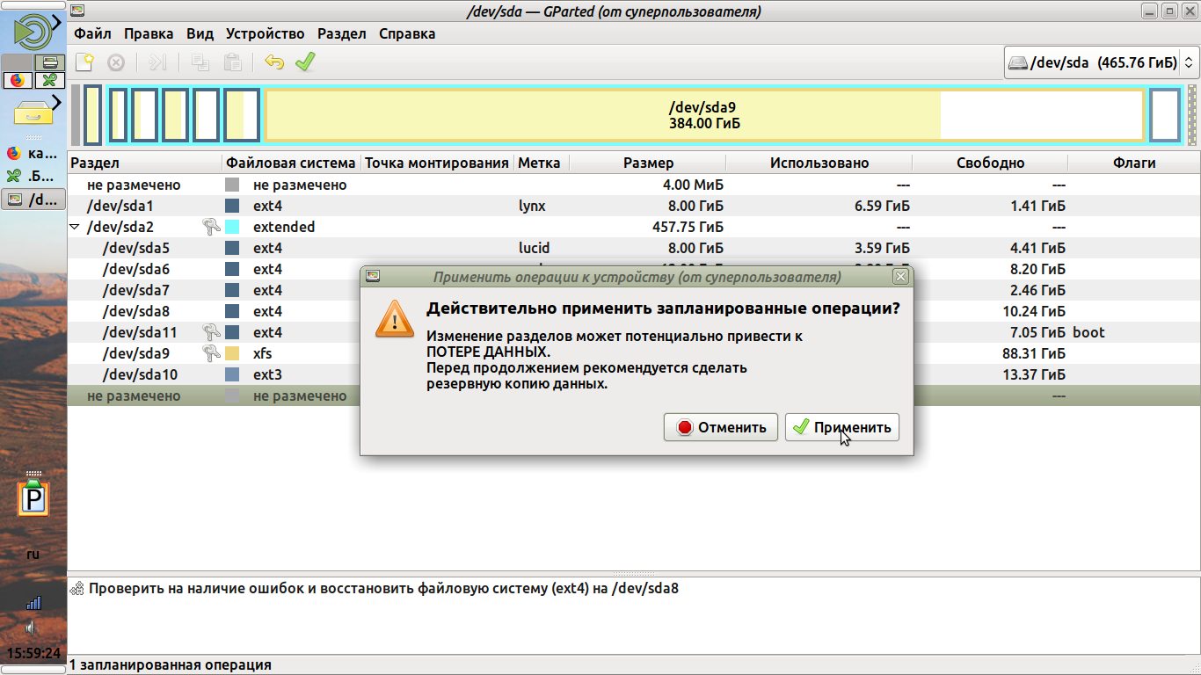Click the dialog's titlebar window icon

point(373,277)
